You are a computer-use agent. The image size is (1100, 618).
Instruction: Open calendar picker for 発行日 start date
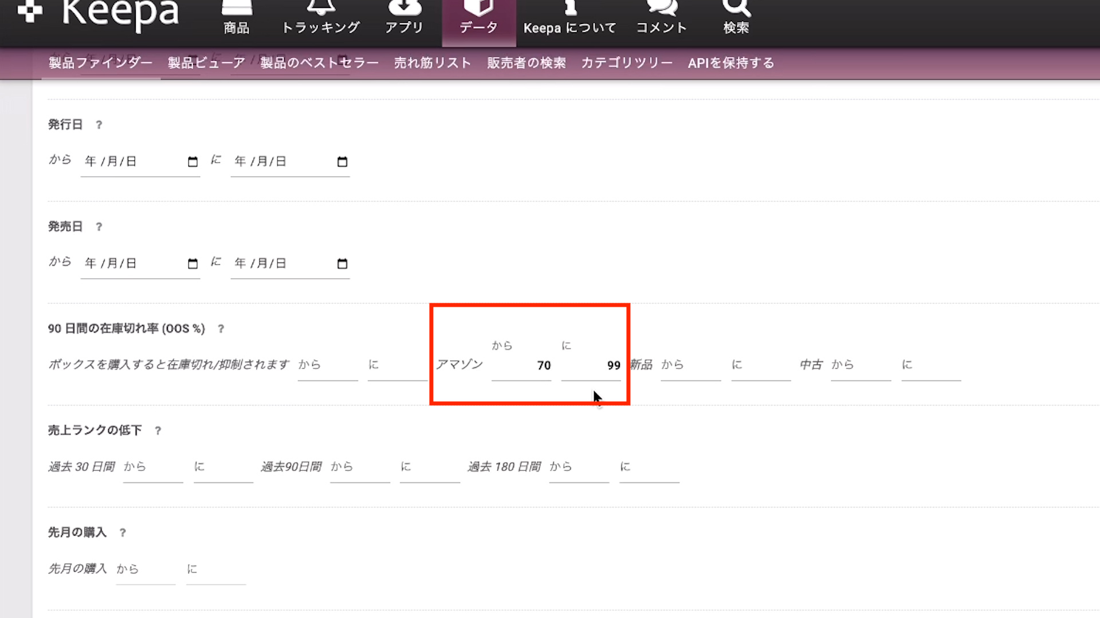pos(192,162)
